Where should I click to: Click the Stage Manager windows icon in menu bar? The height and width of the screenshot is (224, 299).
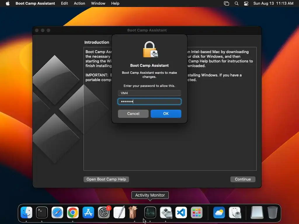click(x=226, y=3)
